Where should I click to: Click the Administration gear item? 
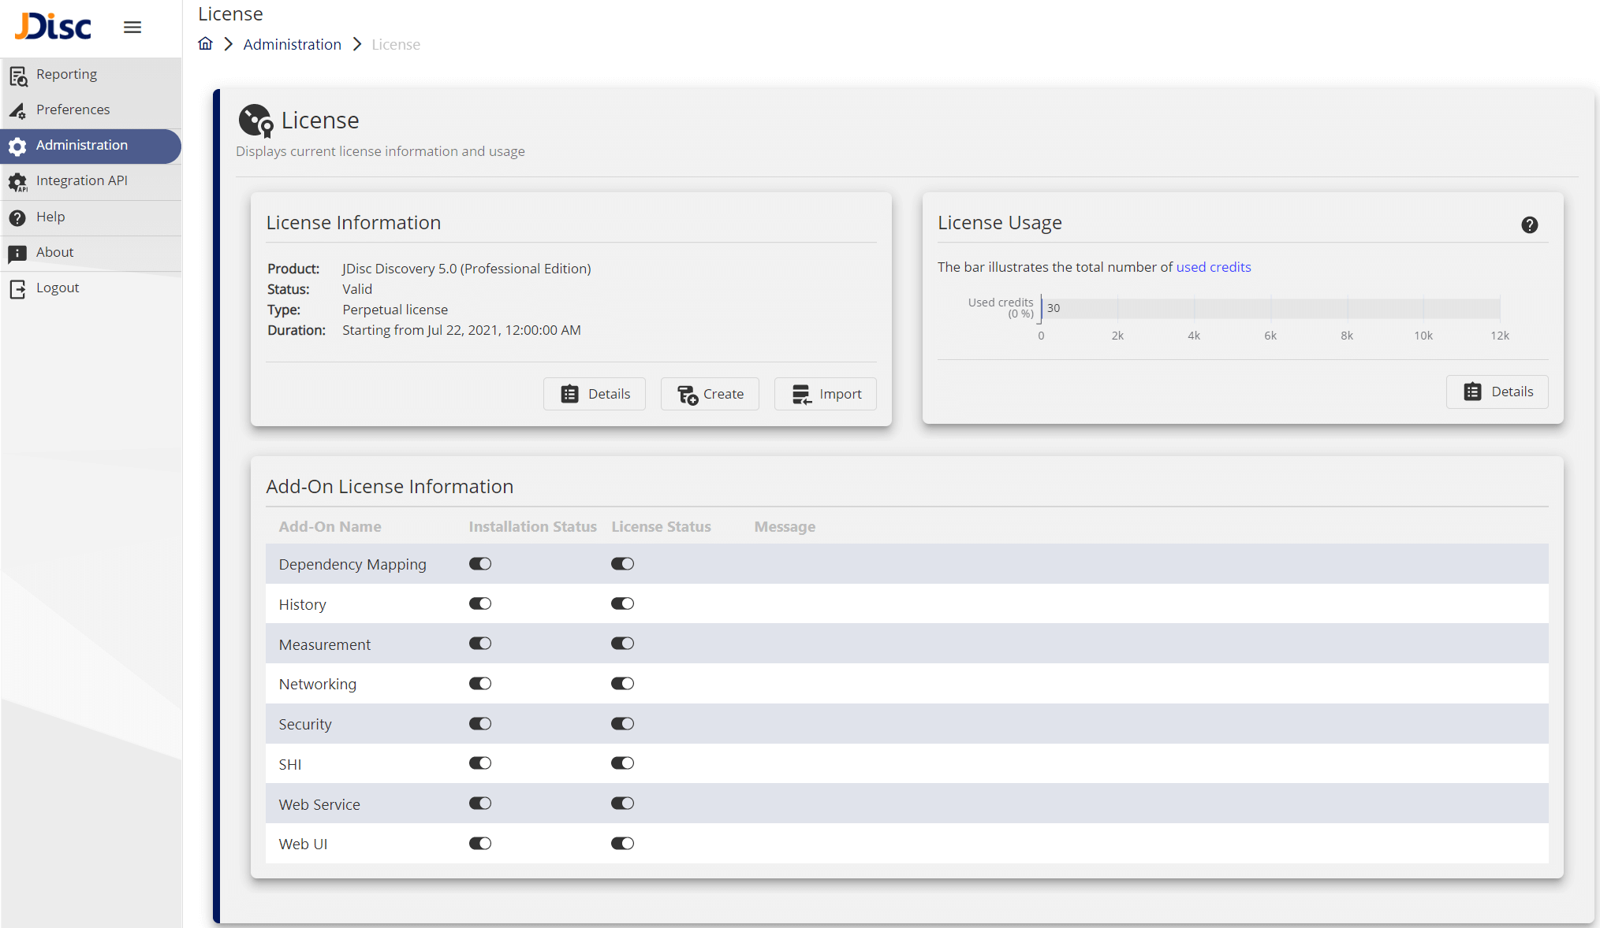click(x=81, y=145)
